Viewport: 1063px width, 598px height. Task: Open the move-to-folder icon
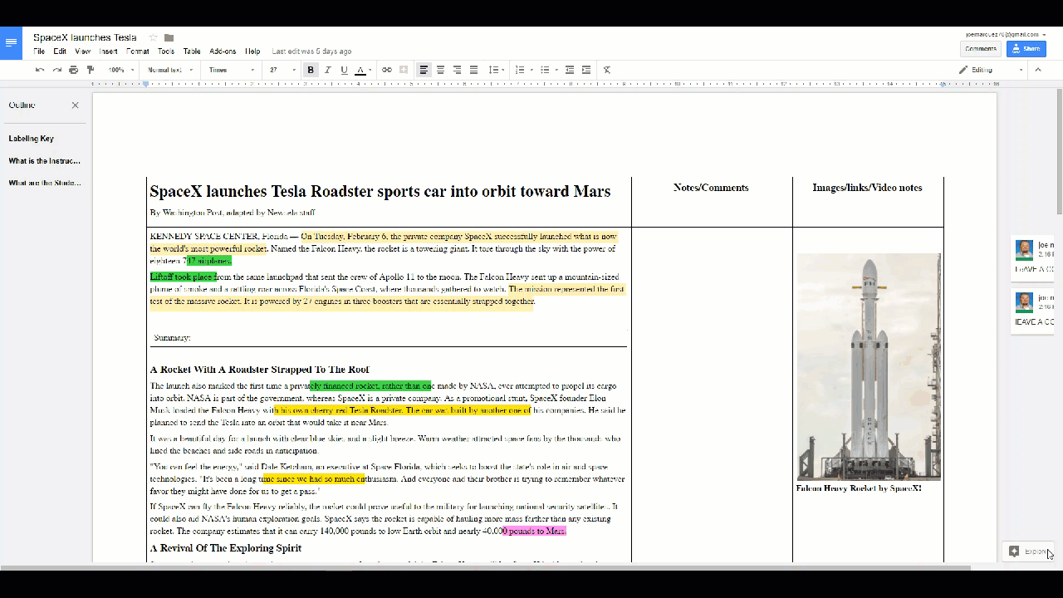tap(169, 37)
